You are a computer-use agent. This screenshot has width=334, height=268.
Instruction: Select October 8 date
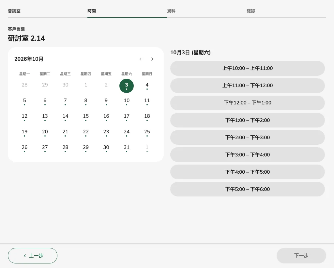tap(86, 101)
